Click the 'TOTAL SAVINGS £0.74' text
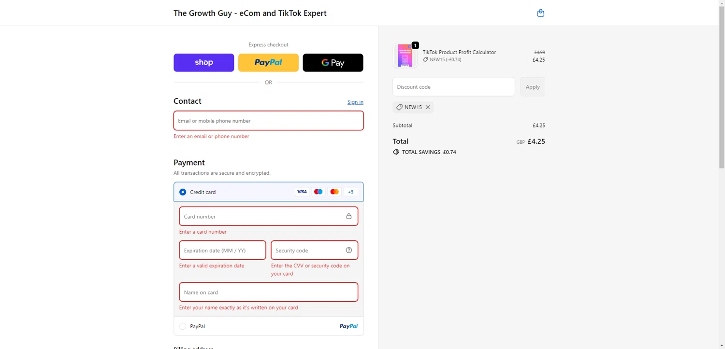The width and height of the screenshot is (725, 349). coord(429,152)
